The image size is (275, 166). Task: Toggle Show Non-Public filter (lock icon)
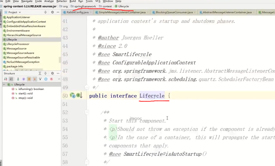coord(35,79)
